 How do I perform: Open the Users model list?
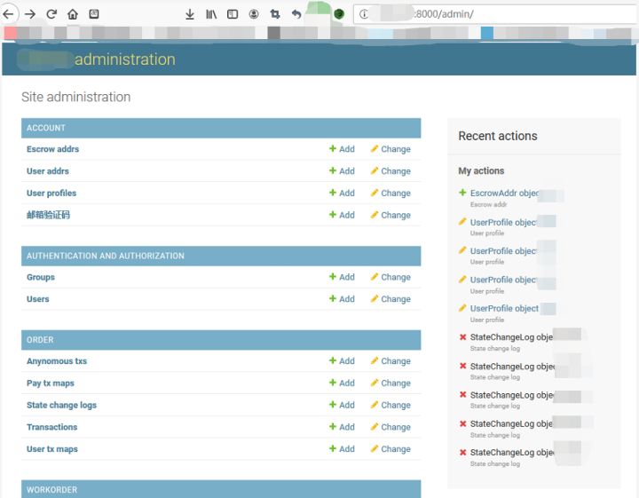[38, 299]
